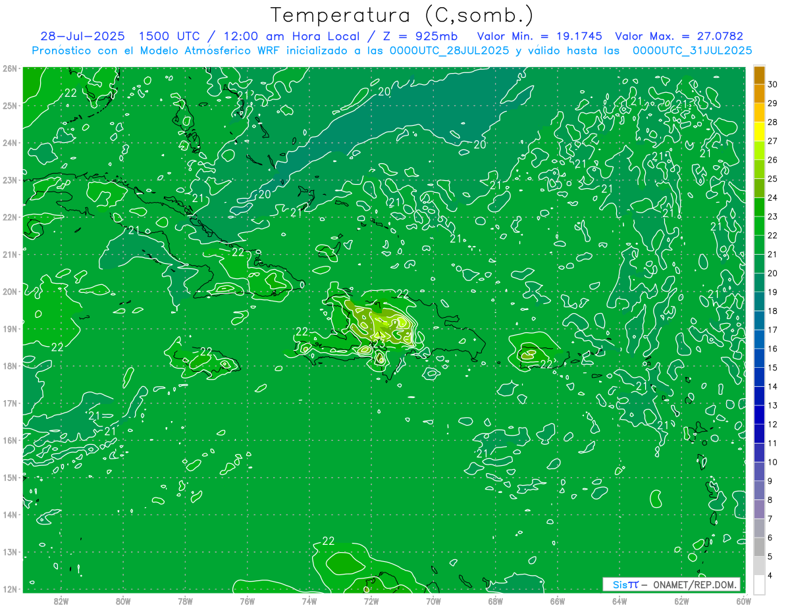
Task: Select the 64W longitude axis label
Action: click(619, 600)
